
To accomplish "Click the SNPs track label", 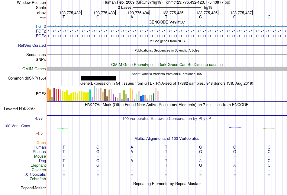I will point(41,59).
